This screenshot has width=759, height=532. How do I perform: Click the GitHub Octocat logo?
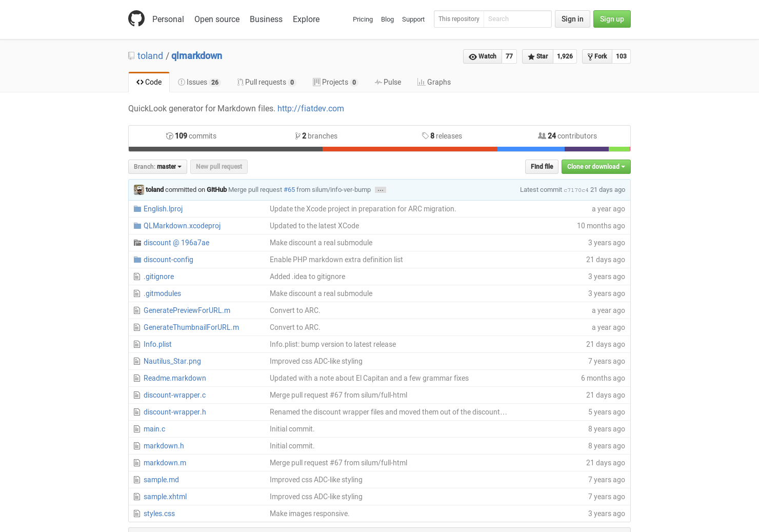(x=136, y=18)
